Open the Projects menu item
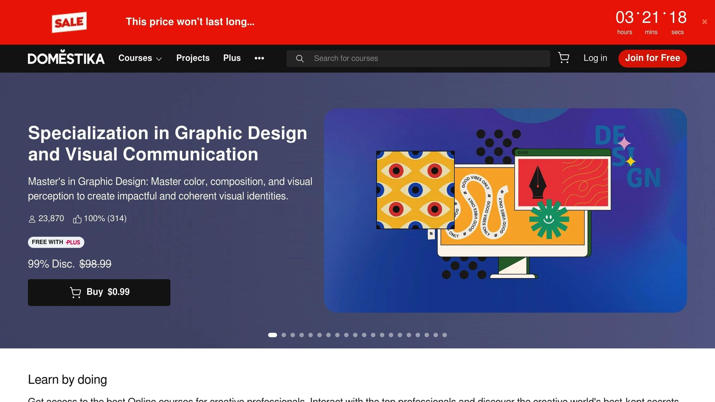Image resolution: width=715 pixels, height=402 pixels. (x=193, y=58)
